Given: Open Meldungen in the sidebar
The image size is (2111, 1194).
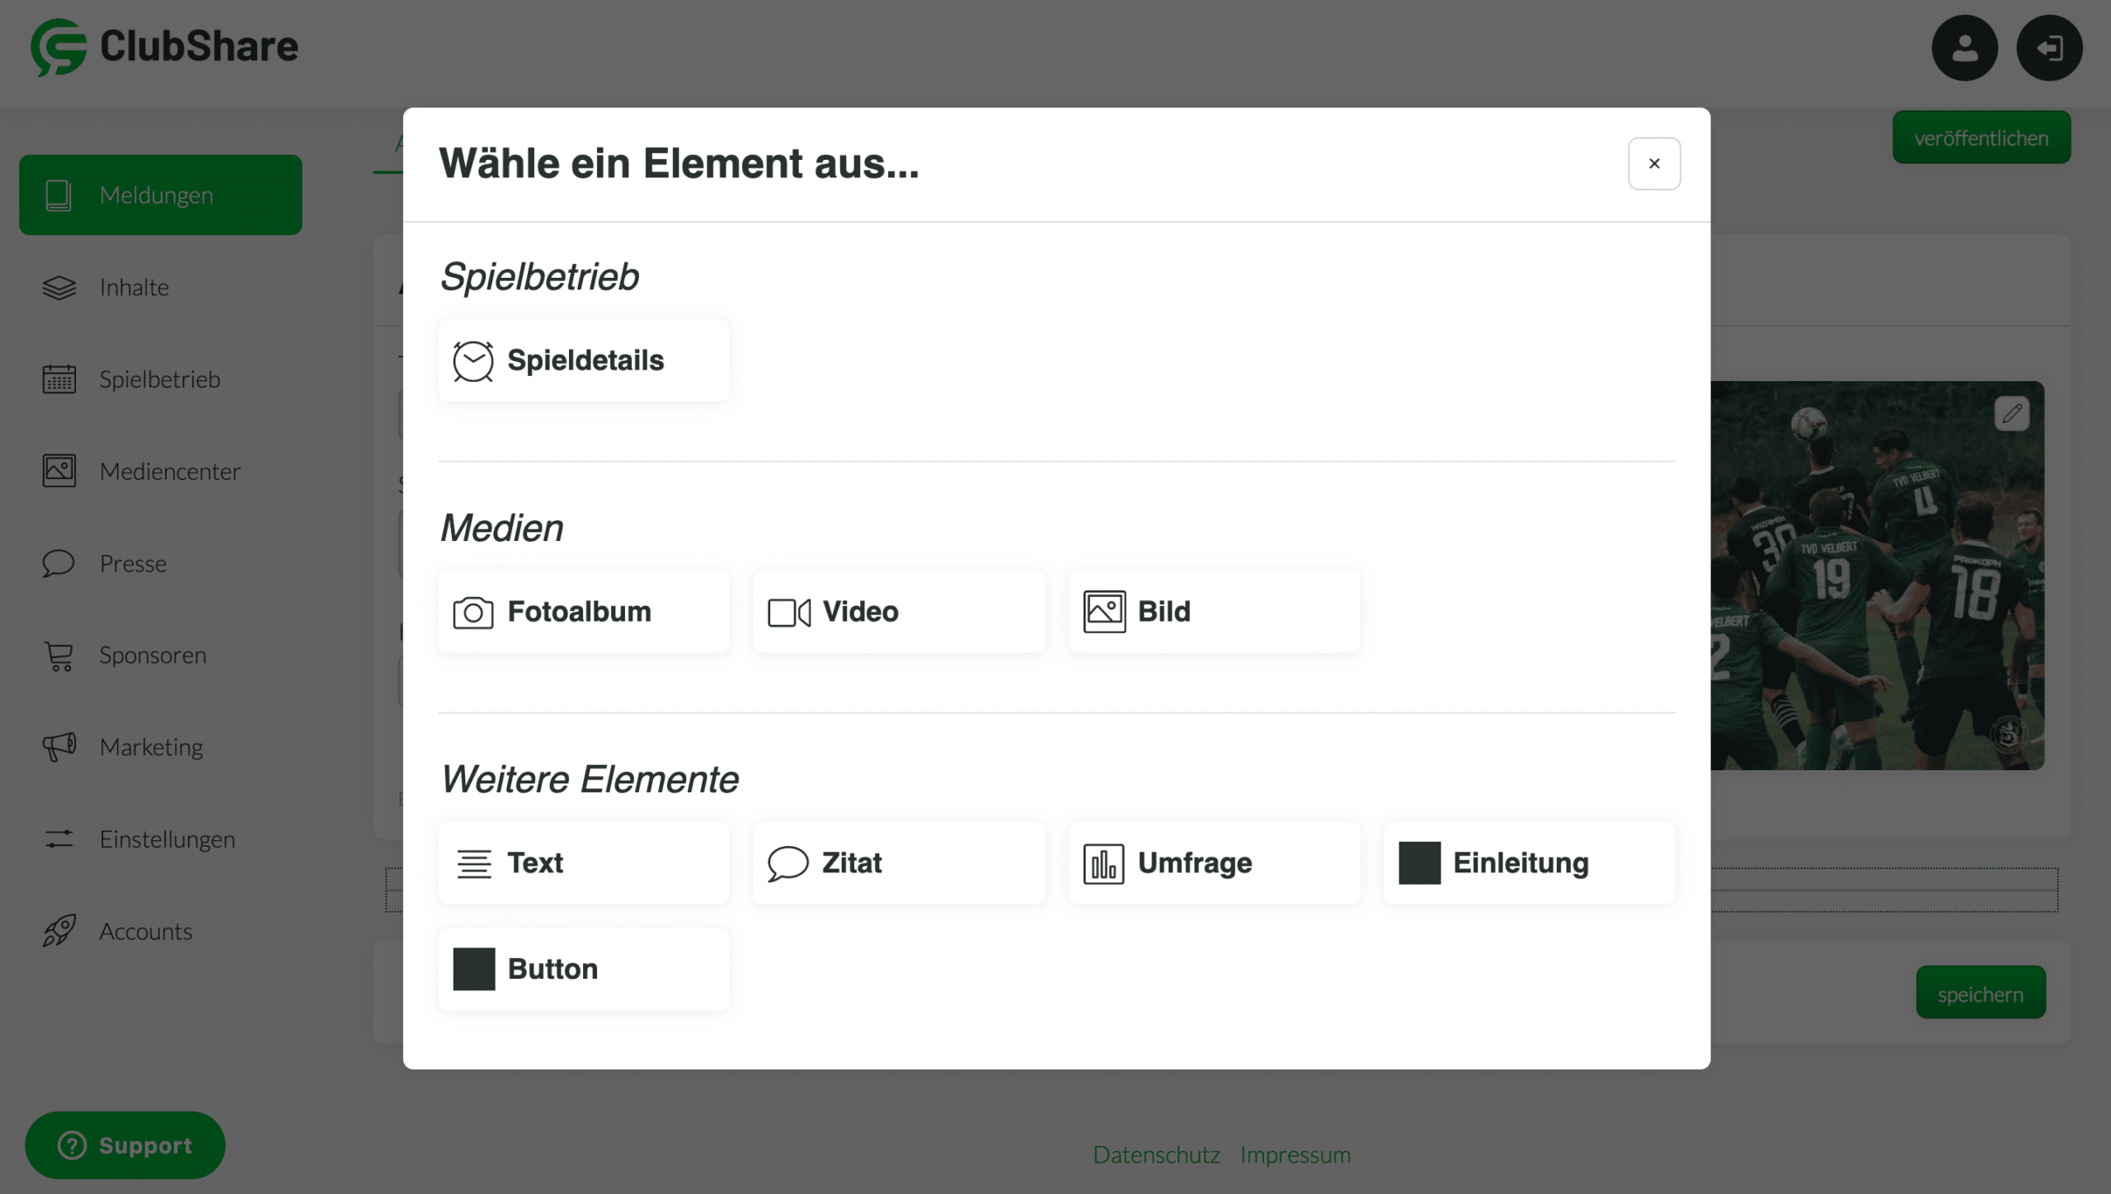Looking at the screenshot, I should [x=161, y=195].
